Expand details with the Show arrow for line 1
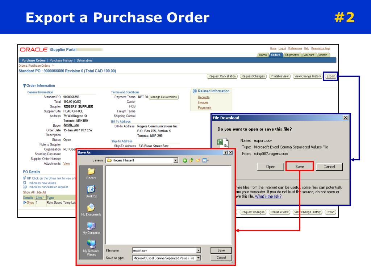Image resolution: width=371 pixels, height=278 pixels. coord(25,202)
